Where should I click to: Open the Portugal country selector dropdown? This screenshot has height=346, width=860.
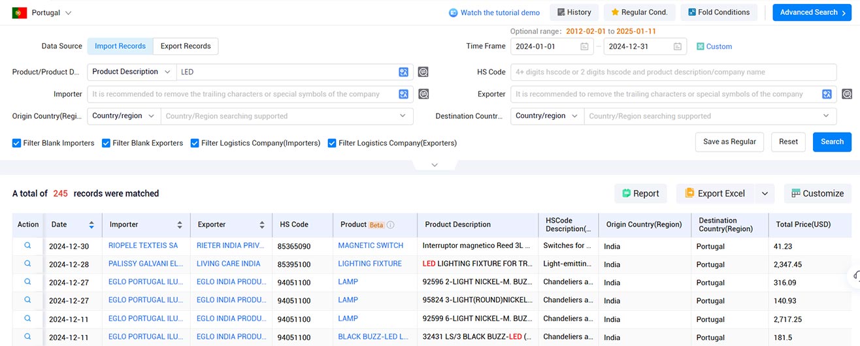[x=42, y=13]
